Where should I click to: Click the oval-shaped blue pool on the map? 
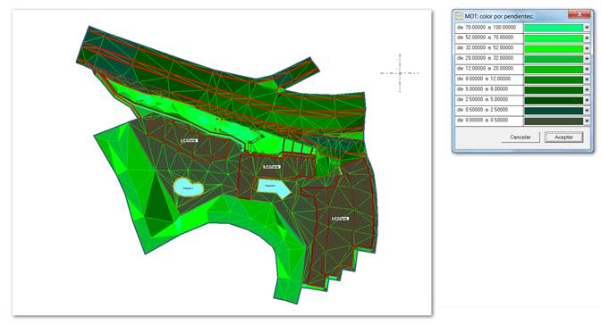(x=188, y=187)
